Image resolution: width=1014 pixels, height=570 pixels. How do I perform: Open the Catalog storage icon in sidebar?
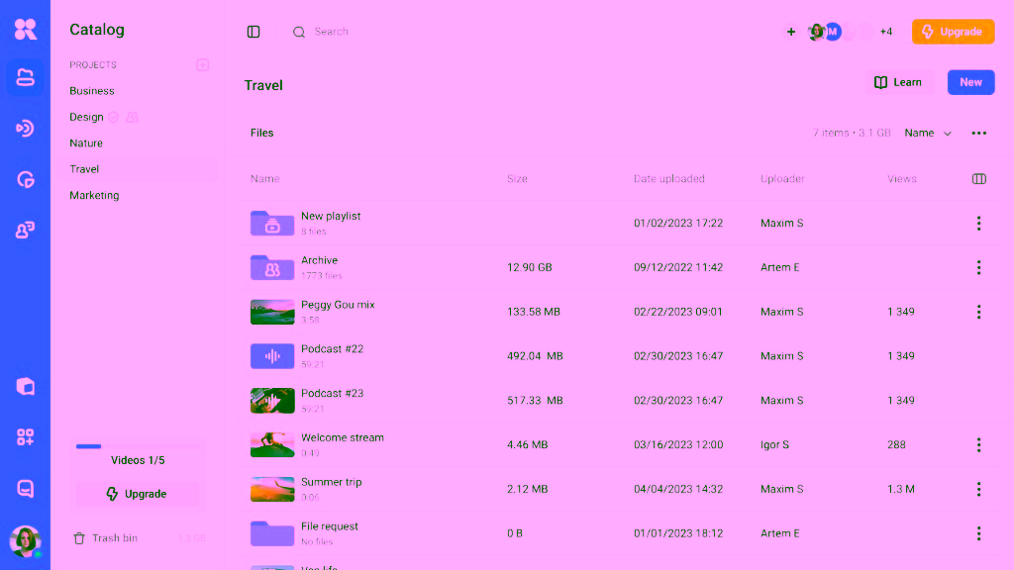(x=25, y=77)
